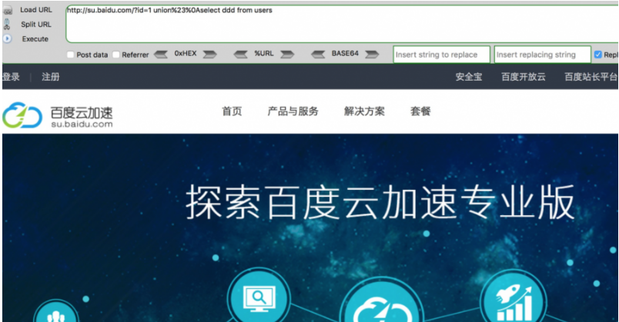
Task: Open the 百度开放云 link
Action: pyautogui.click(x=524, y=77)
